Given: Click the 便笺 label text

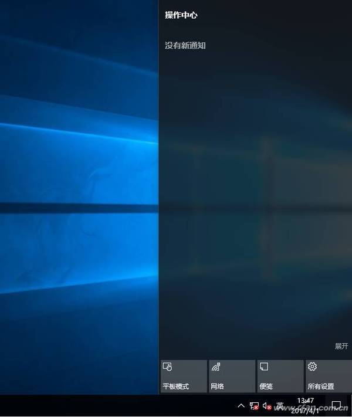Looking at the screenshot, I should pyautogui.click(x=266, y=387).
